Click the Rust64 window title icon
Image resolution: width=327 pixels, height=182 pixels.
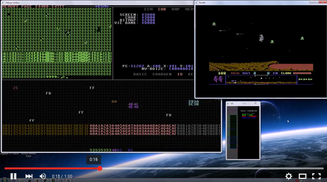(196, 3)
